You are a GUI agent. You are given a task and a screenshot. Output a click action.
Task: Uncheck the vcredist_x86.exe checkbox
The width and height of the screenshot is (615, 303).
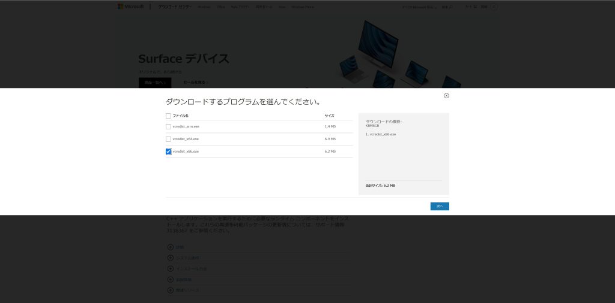point(168,151)
